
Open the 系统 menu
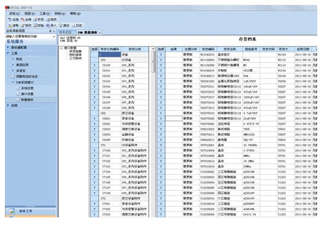tap(14, 14)
